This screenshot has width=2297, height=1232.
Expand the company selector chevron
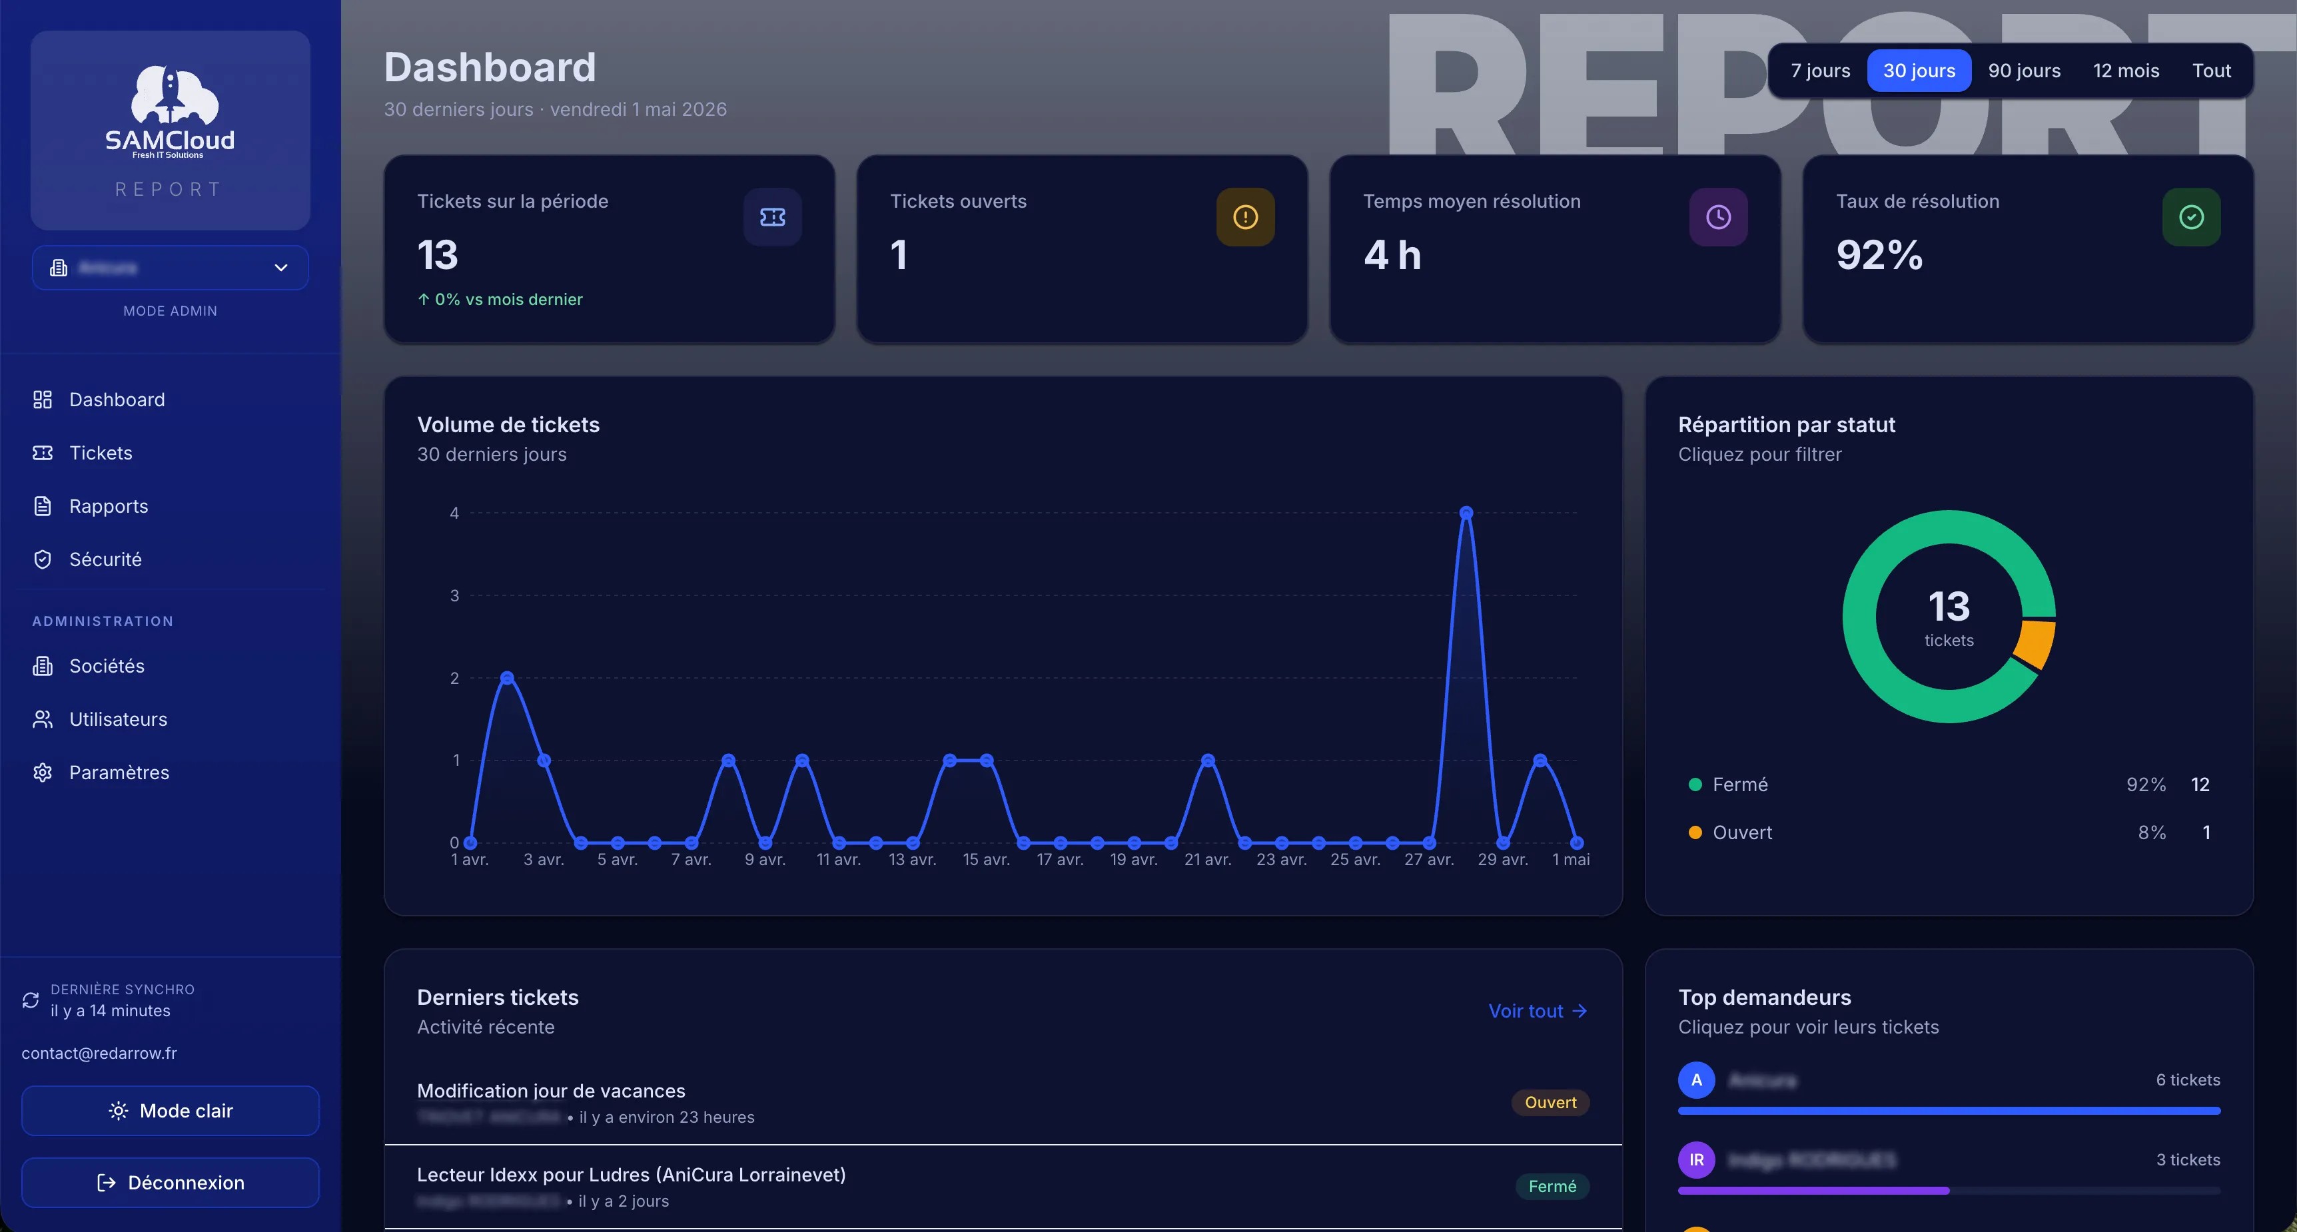(x=281, y=268)
